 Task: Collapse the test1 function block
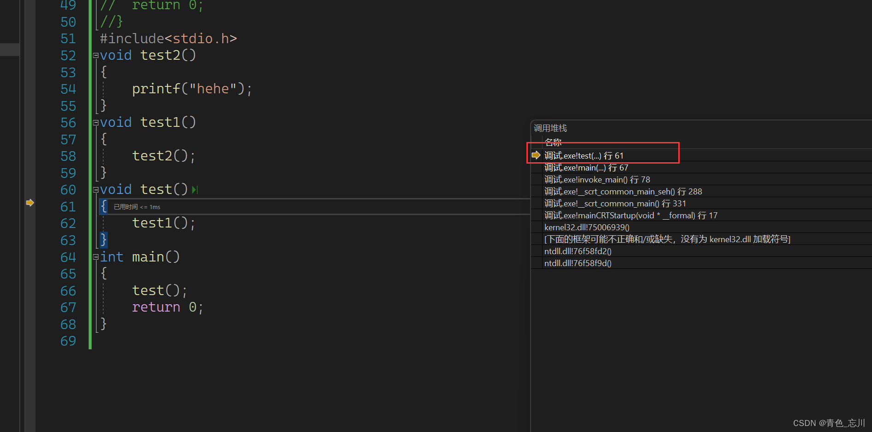96,123
